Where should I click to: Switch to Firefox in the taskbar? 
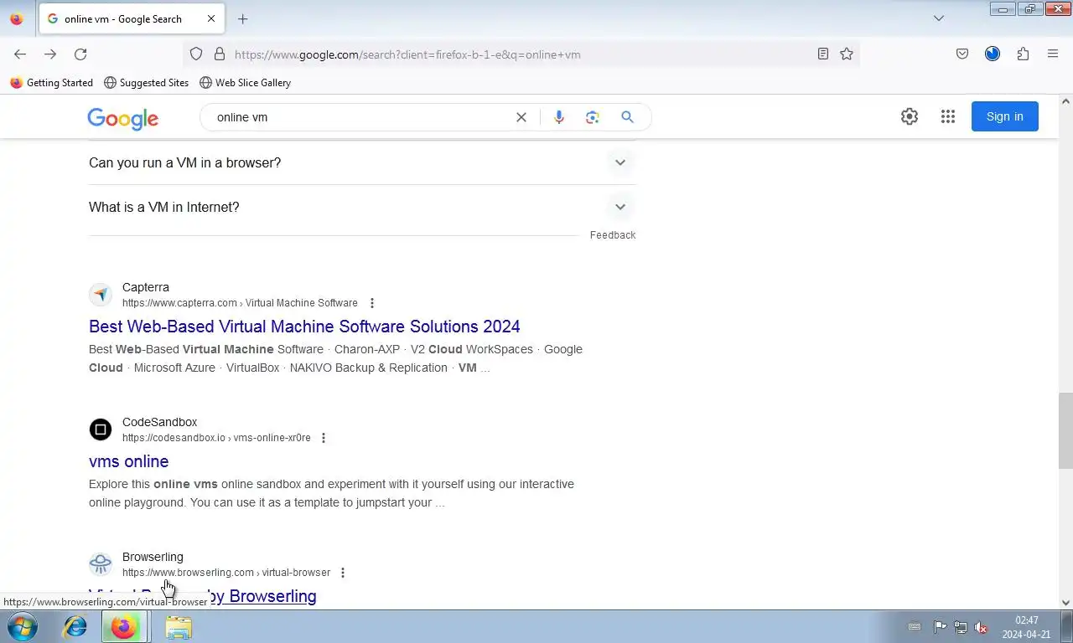coord(124,626)
